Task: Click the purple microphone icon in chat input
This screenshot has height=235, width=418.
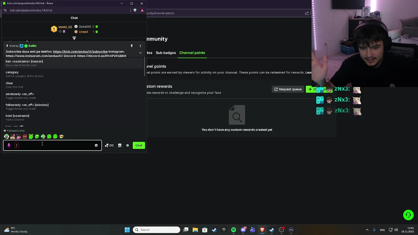Action: (9, 145)
